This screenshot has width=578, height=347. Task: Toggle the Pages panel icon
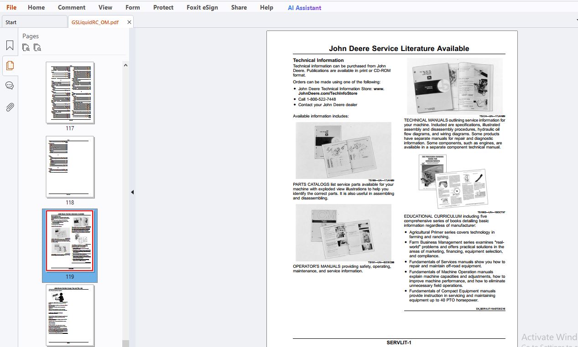coord(10,66)
